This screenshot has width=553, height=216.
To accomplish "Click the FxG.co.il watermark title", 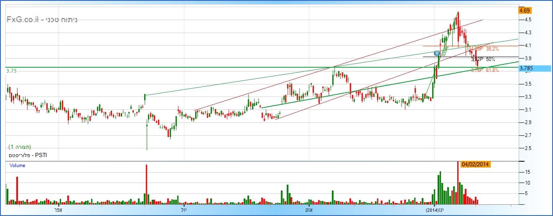I will (x=42, y=20).
